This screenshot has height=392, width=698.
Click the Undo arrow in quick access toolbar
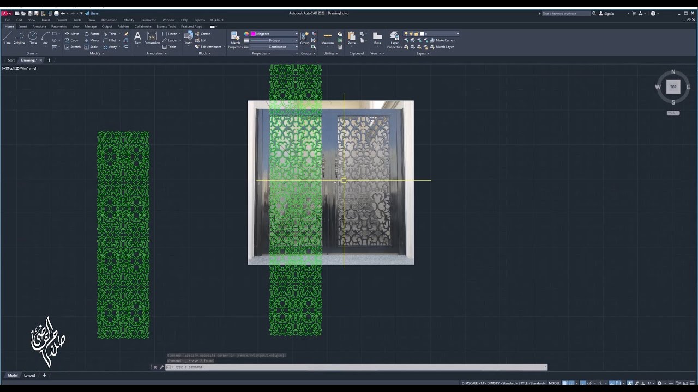(63, 13)
